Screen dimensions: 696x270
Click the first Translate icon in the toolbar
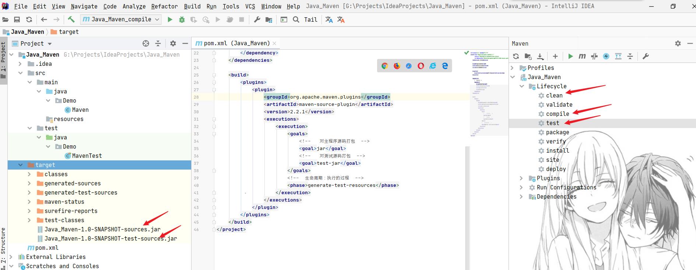[x=329, y=19]
